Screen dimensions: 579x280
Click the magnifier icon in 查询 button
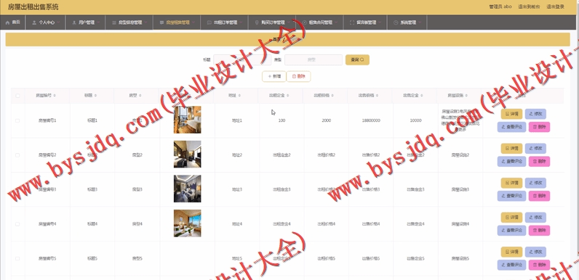362,59
